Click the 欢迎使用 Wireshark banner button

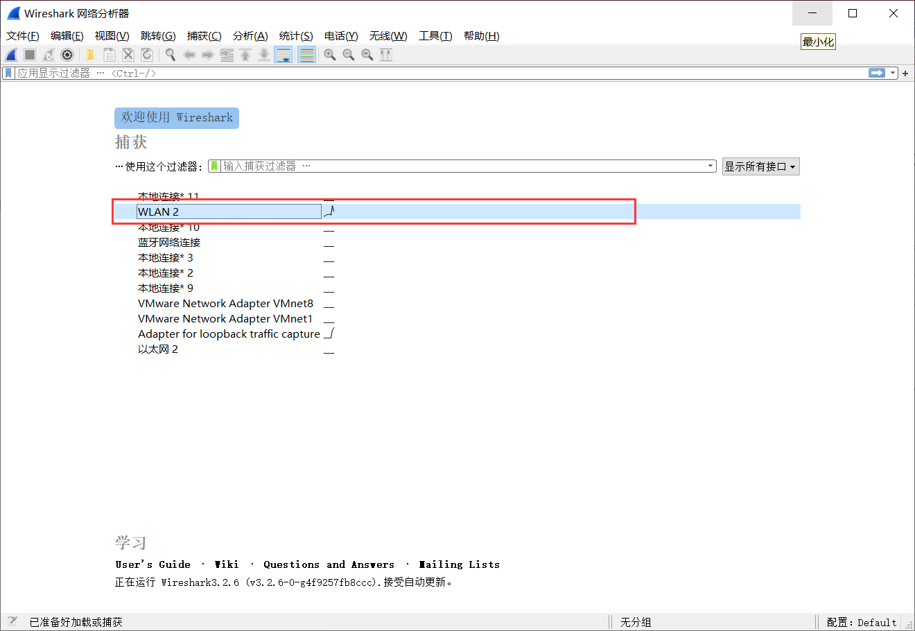click(177, 118)
